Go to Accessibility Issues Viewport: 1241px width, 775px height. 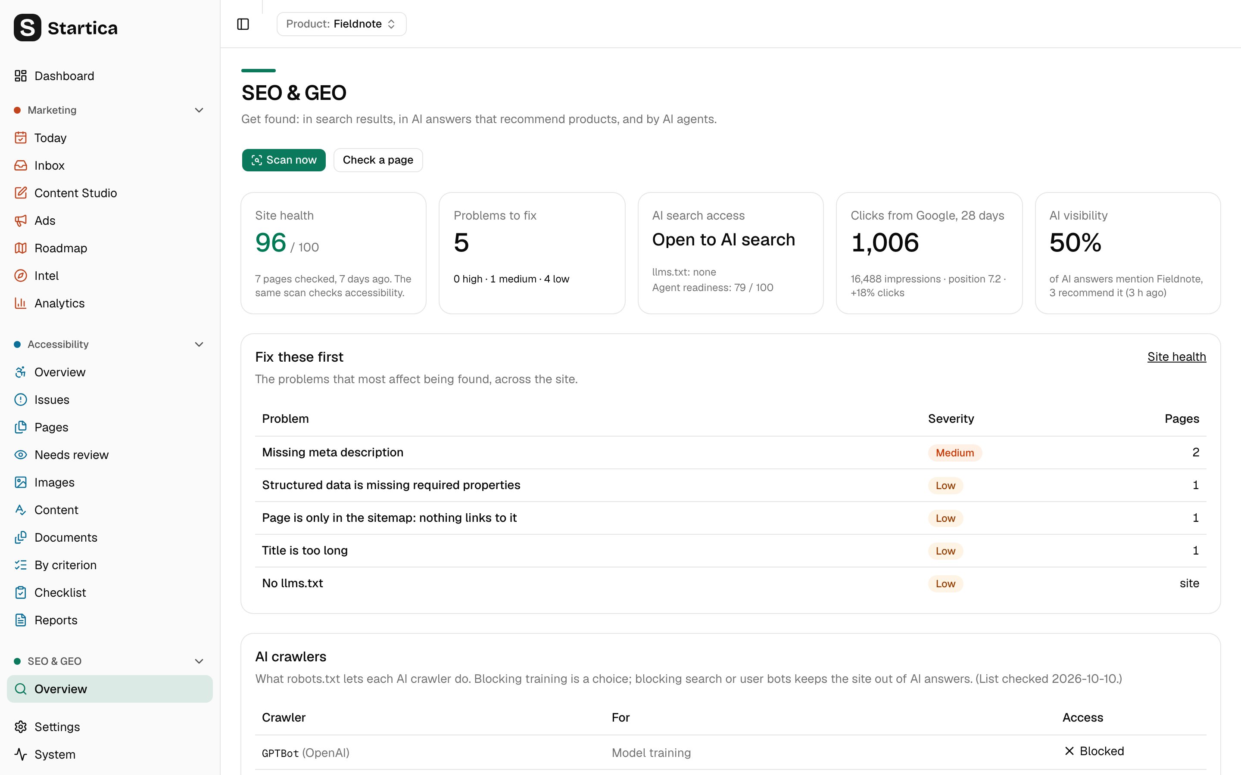click(110, 400)
